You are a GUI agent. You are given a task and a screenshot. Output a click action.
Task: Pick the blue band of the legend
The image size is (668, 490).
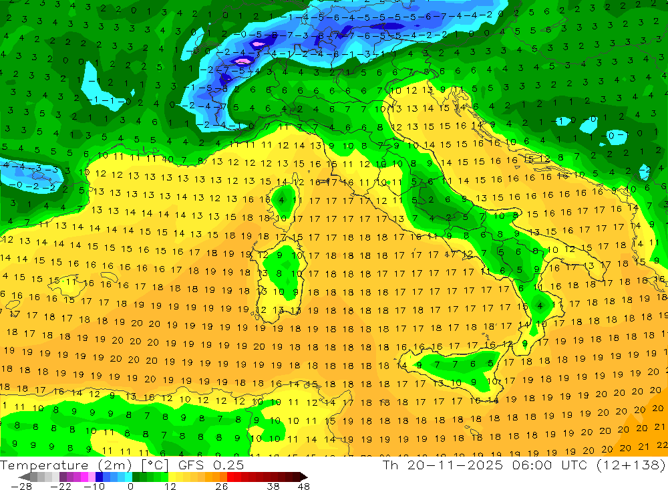click(114, 477)
